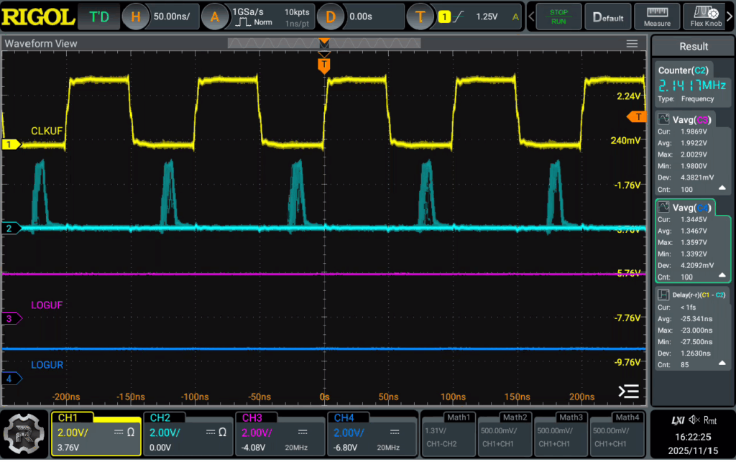Open the 50.00ns/ timebase scale field
This screenshot has width=736, height=462.
coord(172,17)
